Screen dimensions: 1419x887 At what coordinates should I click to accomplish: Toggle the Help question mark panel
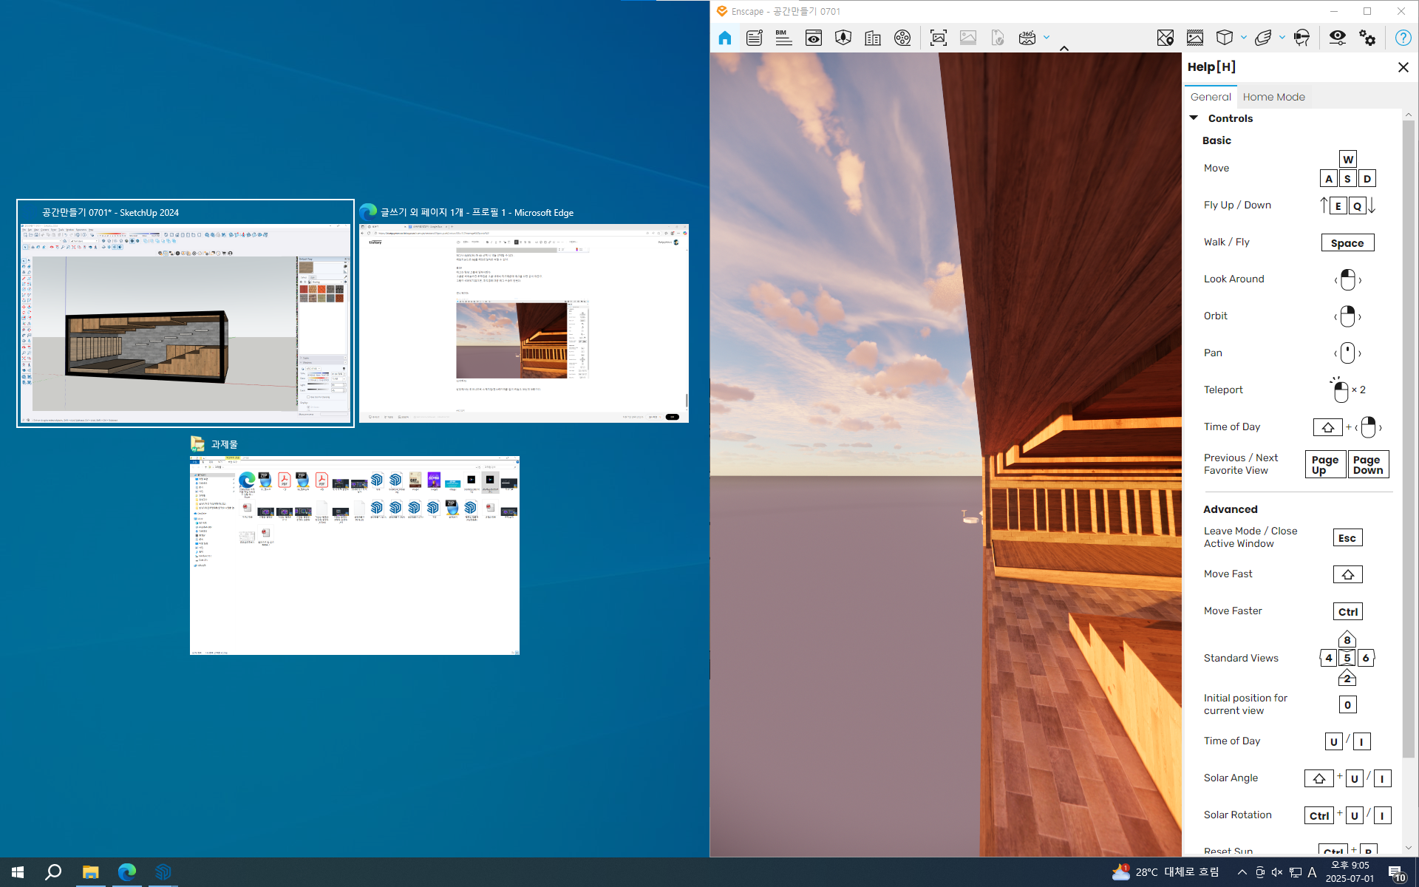point(1402,38)
